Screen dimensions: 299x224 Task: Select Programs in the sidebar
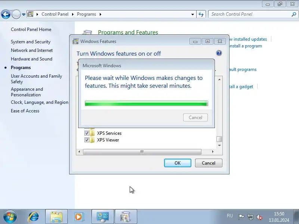pyautogui.click(x=21, y=68)
